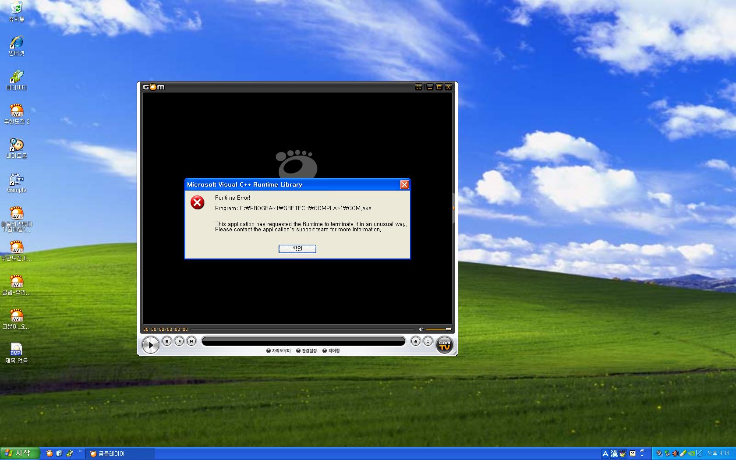Click the tray webcam icon
The width and height of the screenshot is (736, 460).
659,453
